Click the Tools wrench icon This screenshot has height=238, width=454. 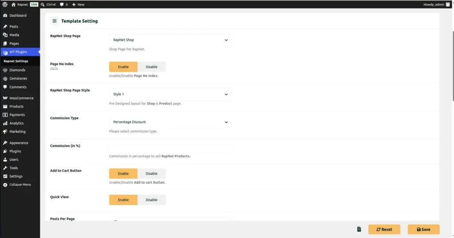[x=5, y=168]
